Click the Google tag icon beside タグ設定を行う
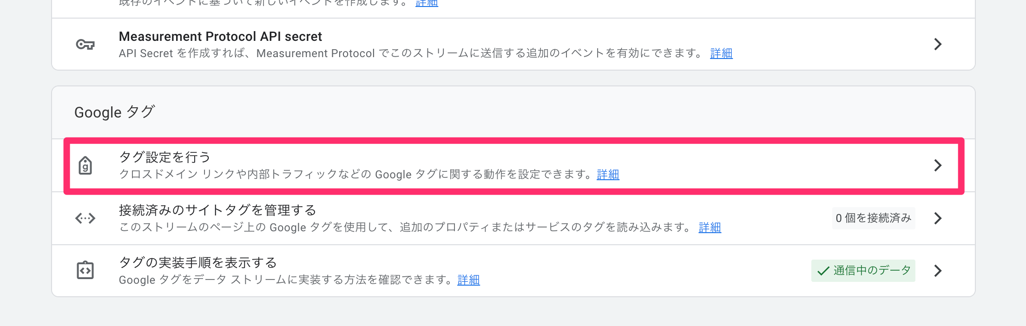The image size is (1026, 326). 85,166
